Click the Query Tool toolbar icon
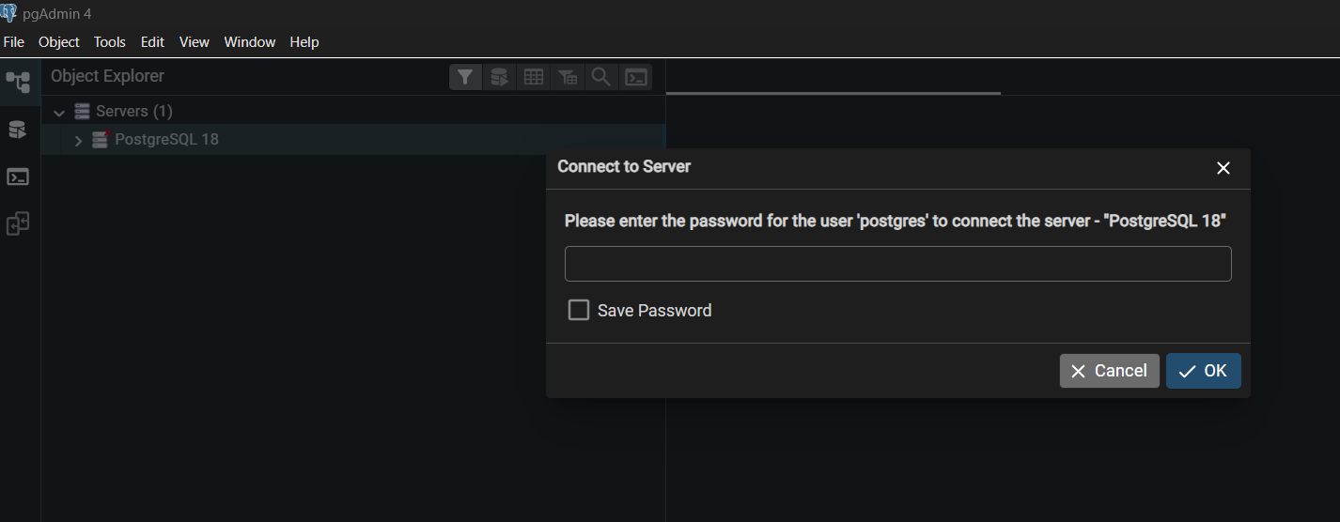This screenshot has height=522, width=1340. coord(499,77)
